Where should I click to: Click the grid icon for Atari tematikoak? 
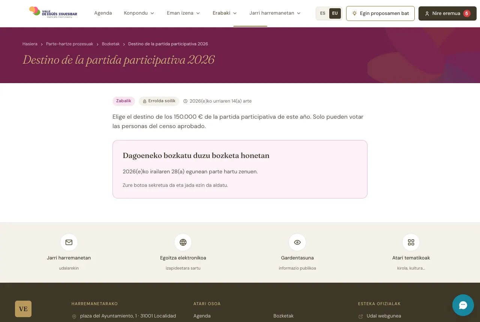click(411, 242)
